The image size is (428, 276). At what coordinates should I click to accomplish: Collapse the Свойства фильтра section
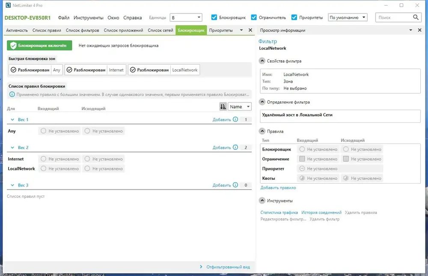point(262,61)
